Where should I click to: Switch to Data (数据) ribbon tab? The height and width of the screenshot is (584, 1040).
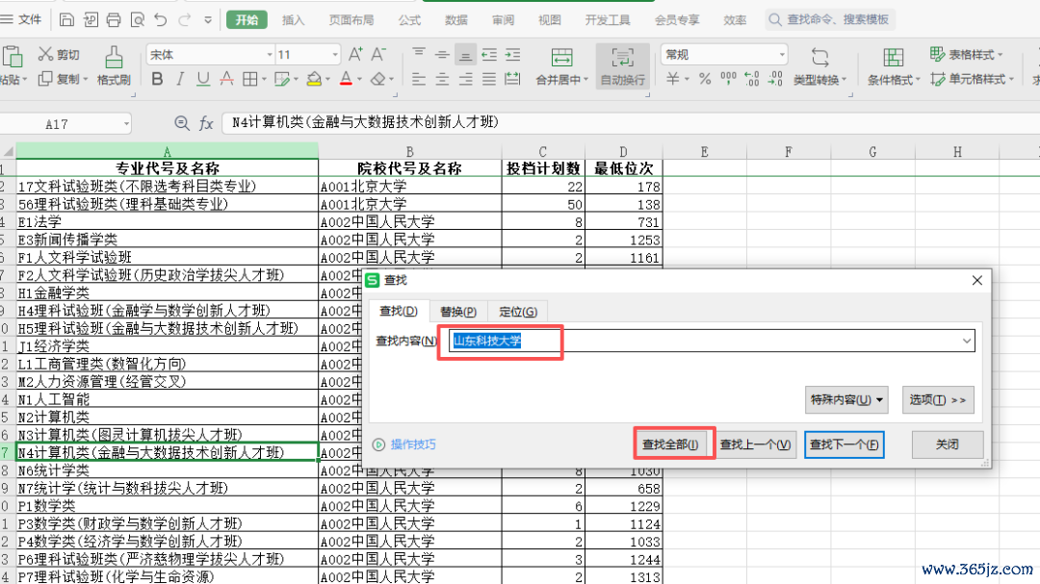456,20
